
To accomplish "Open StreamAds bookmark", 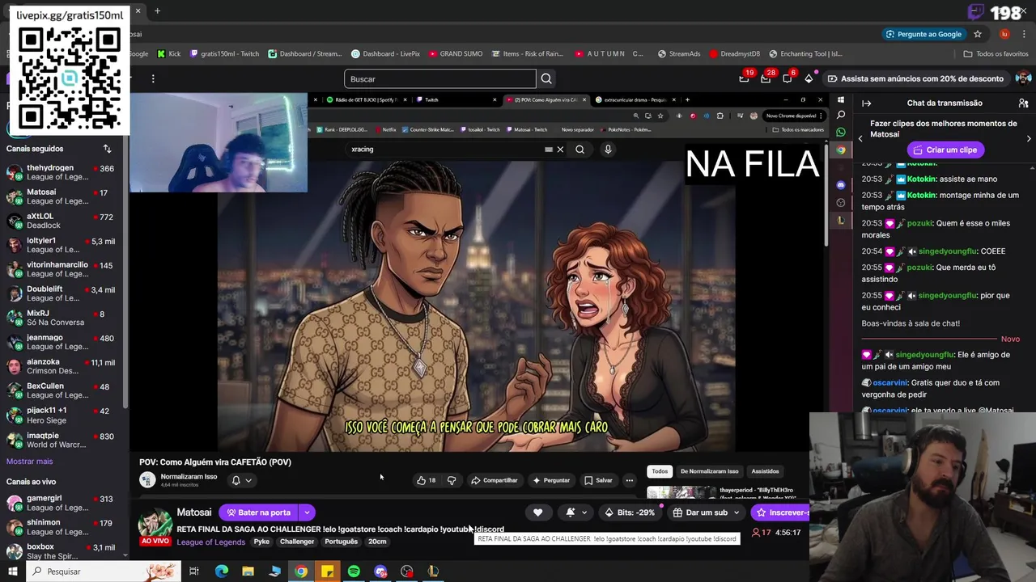I will pos(678,54).
